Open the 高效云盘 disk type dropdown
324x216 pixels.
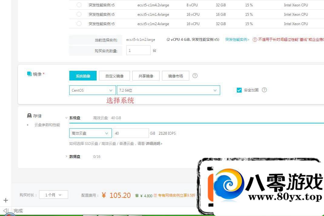pos(90,133)
